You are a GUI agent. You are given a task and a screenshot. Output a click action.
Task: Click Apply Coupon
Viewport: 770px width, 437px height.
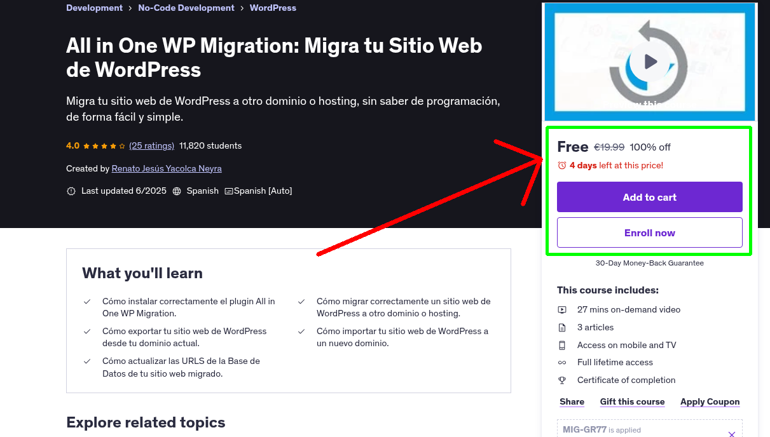pyautogui.click(x=710, y=401)
